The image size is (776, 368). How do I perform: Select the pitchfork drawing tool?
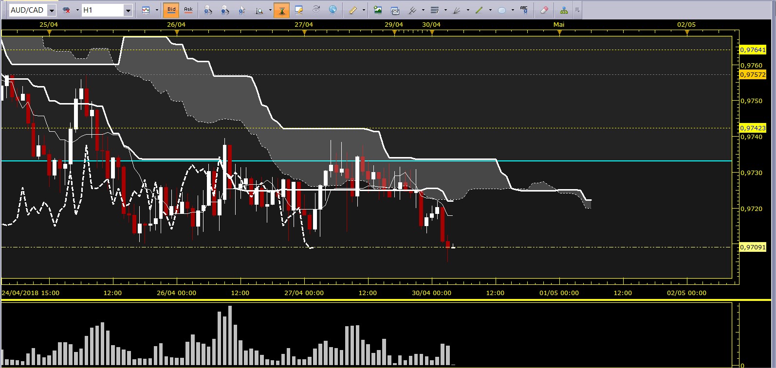pyautogui.click(x=412, y=10)
